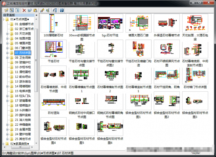Select the 石材湿贴 drawing thumbnail
Screen dimensions: 216x157
[54, 101]
